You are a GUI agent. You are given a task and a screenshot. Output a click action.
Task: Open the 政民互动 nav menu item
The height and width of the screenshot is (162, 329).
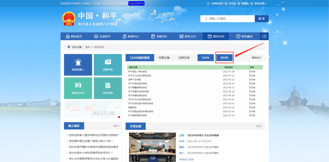point(216,36)
